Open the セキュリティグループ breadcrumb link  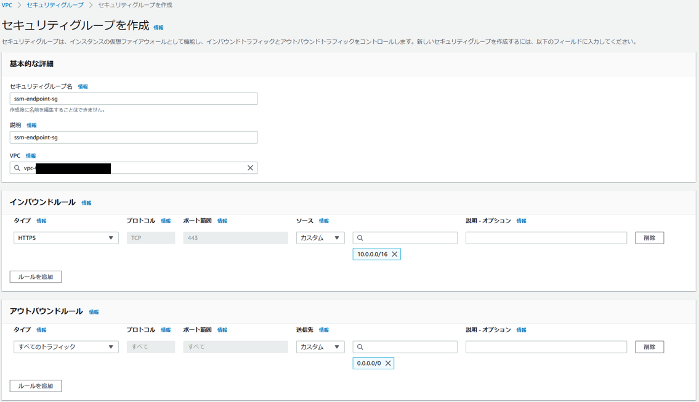pyautogui.click(x=55, y=5)
